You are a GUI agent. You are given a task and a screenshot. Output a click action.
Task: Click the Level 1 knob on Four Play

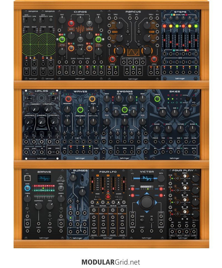click(x=195, y=178)
